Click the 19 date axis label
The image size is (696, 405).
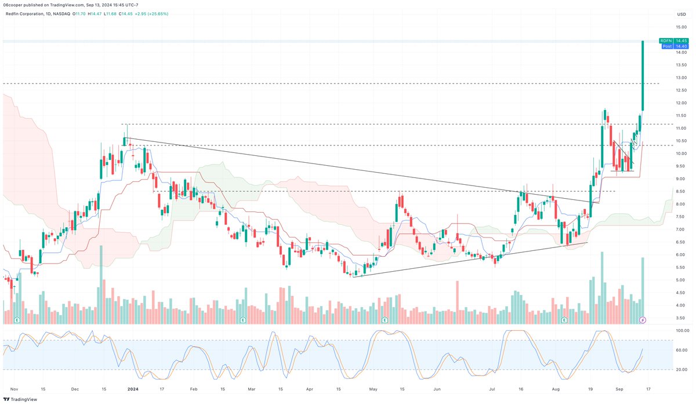point(592,389)
